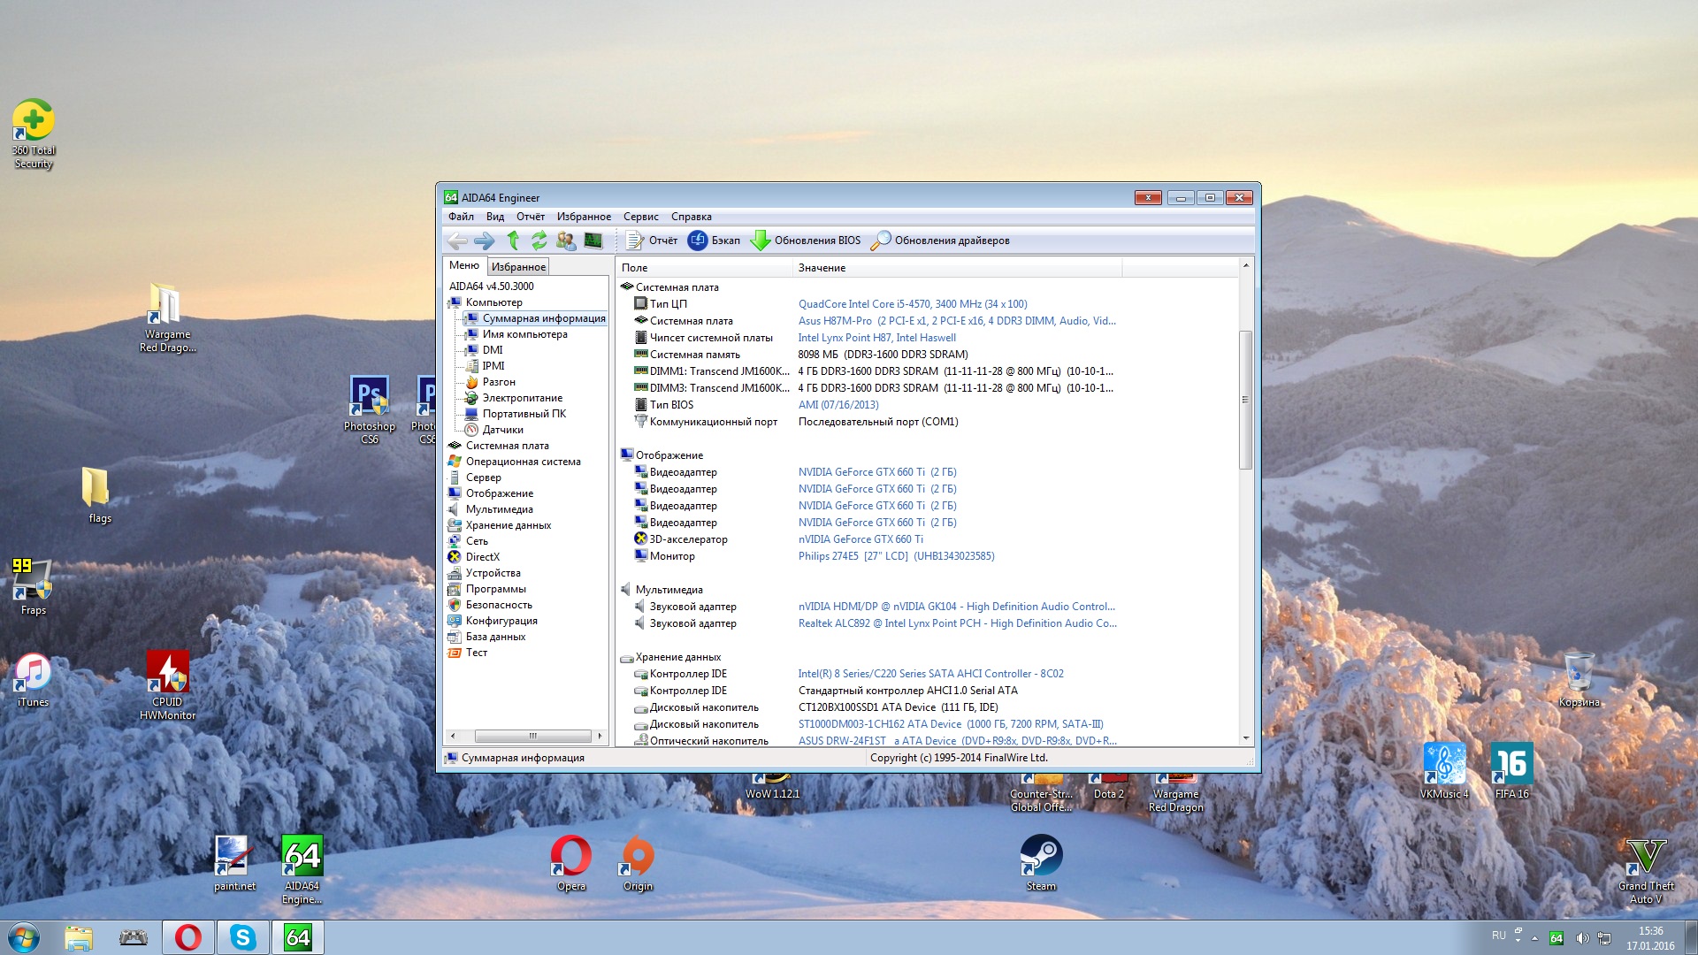Click the sidebar horizontal scrollbar thumb

532,736
